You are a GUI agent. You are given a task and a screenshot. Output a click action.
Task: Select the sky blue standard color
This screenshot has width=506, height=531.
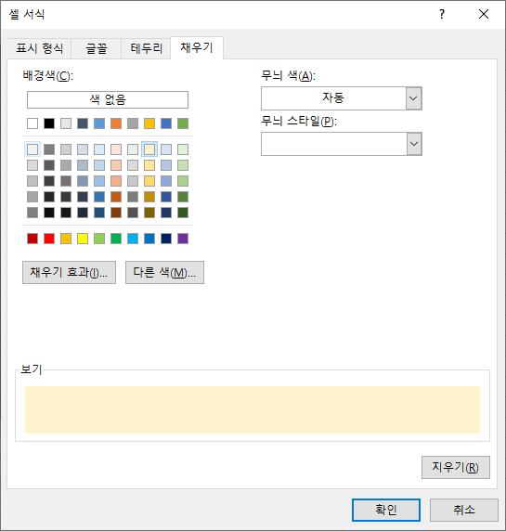pyautogui.click(x=133, y=239)
